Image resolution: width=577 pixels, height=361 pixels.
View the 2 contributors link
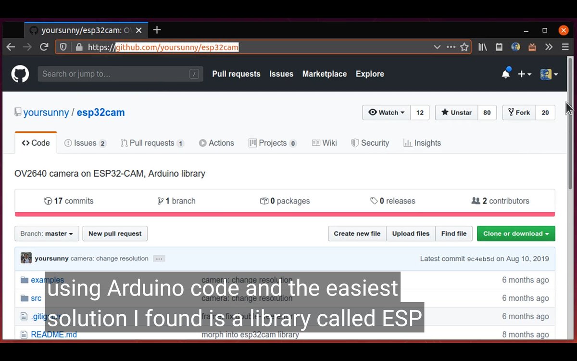(501, 201)
